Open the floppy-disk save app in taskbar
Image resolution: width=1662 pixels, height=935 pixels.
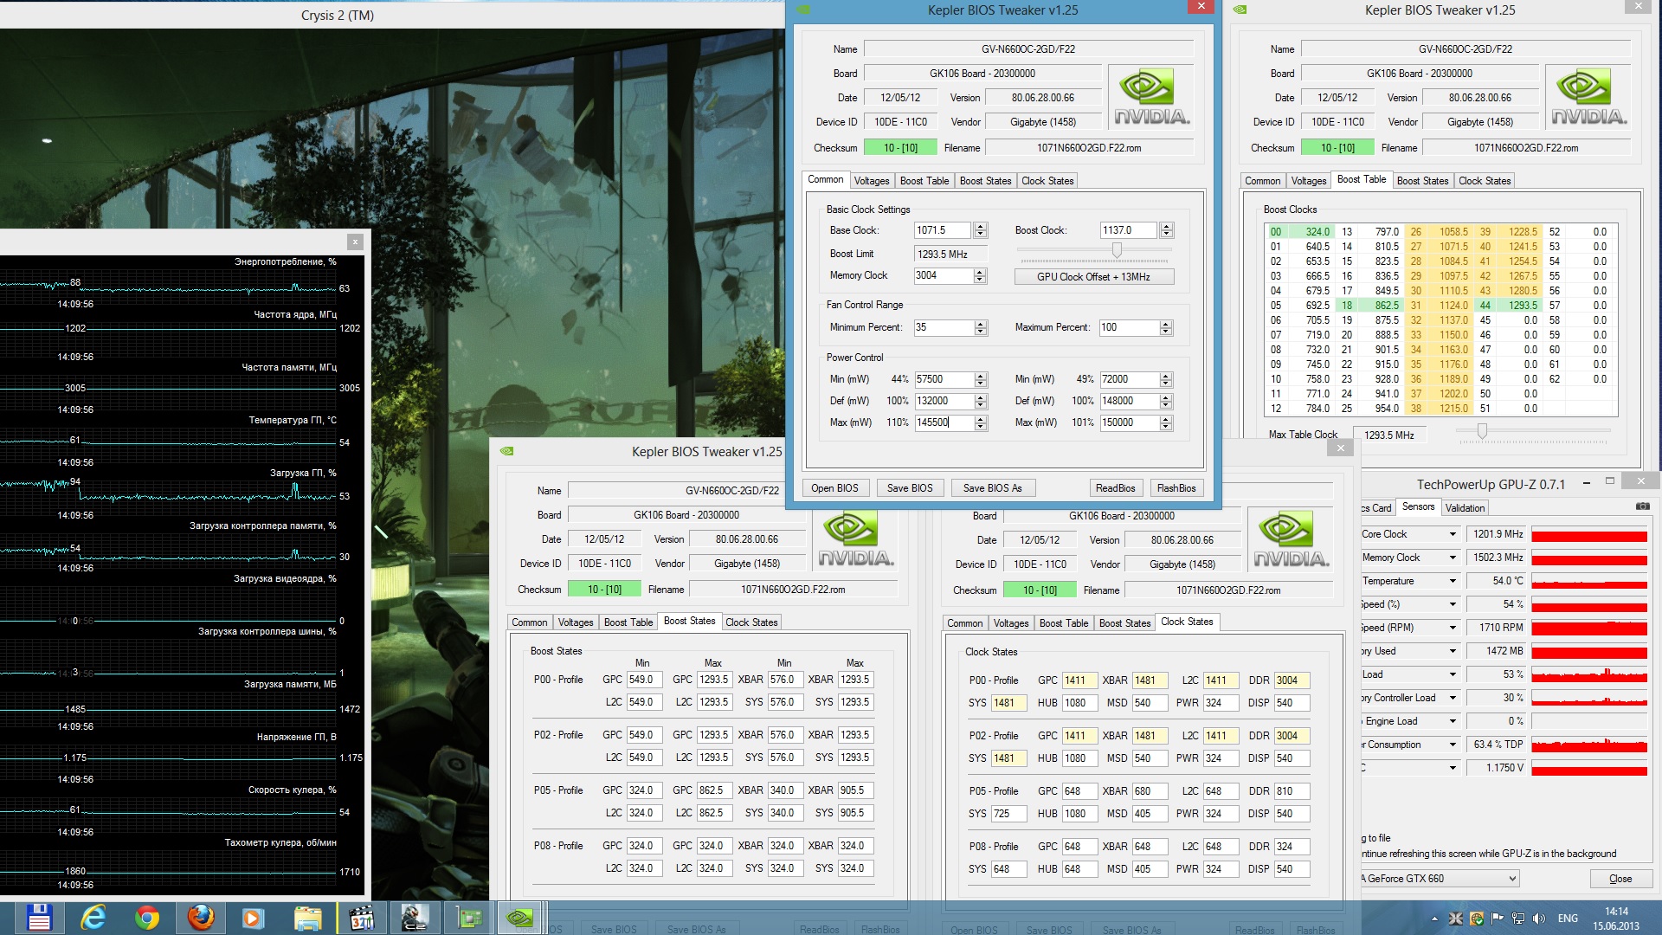pos(39,917)
